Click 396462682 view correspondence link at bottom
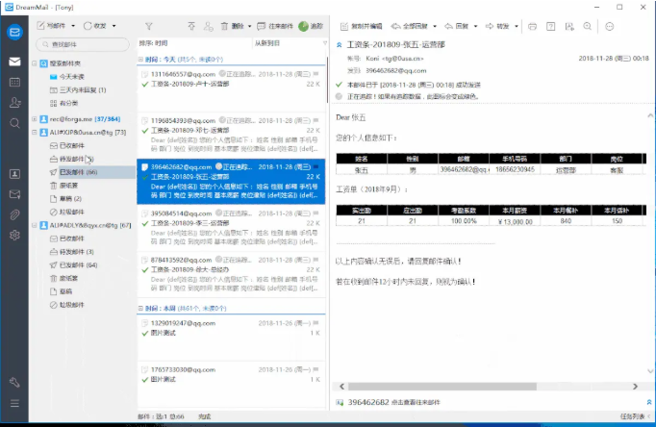Image resolution: width=656 pixels, height=427 pixels. click(x=393, y=402)
